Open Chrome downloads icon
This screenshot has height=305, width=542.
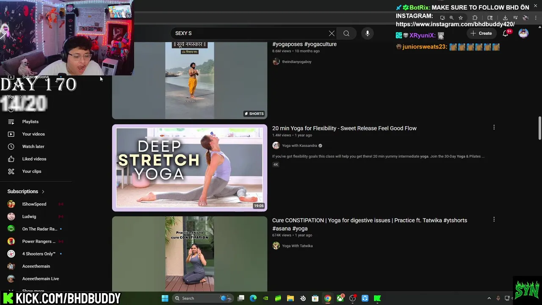tap(505, 18)
